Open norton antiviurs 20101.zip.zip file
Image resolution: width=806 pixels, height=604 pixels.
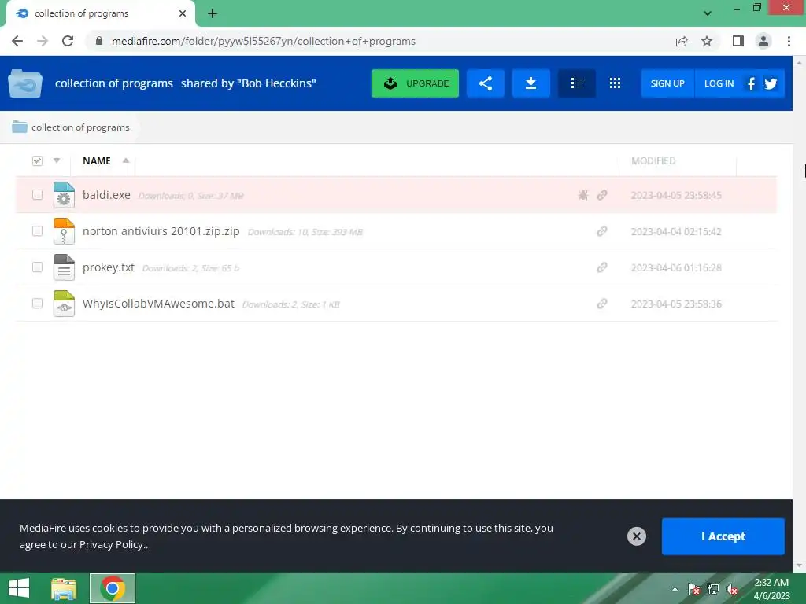tap(161, 231)
